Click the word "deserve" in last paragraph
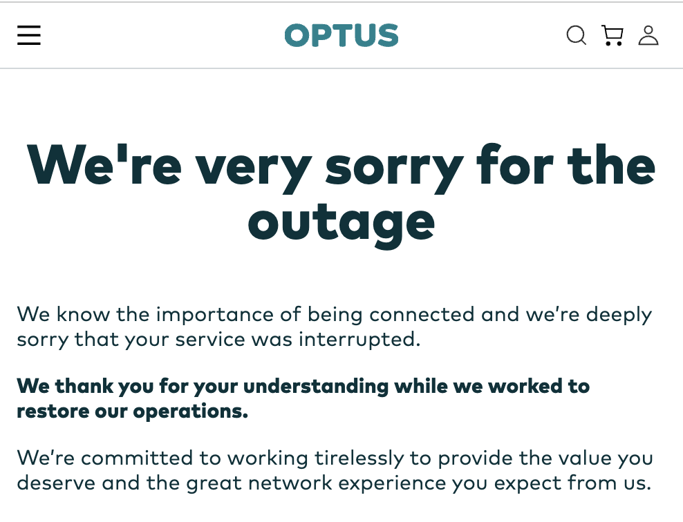Viewport: 683px width, 522px height. point(56,483)
